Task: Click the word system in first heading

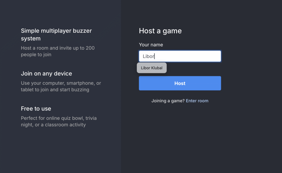Action: (x=31, y=38)
